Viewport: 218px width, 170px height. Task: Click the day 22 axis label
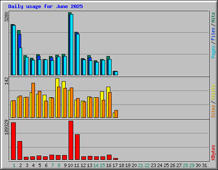click(147, 165)
